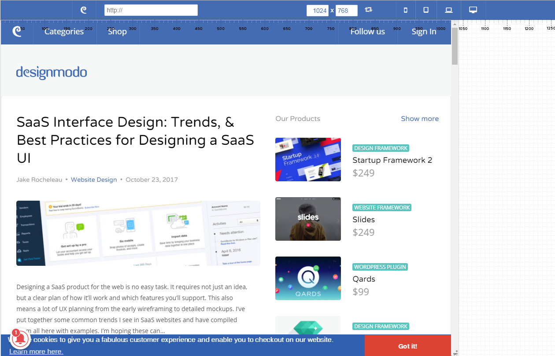Open the green gem product thumbnail
555x356 pixels.
[308, 325]
